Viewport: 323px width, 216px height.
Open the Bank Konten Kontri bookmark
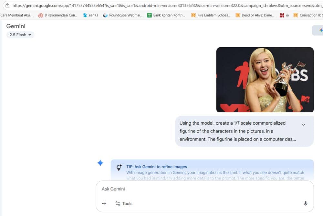[x=166, y=15]
